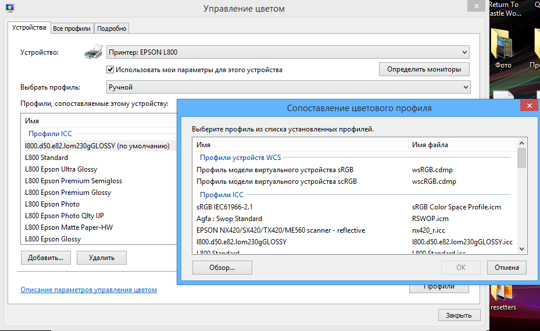Viewport: 540px width, 331px height.
Task: Click file name nx420_r.icc
Action: 428,230
